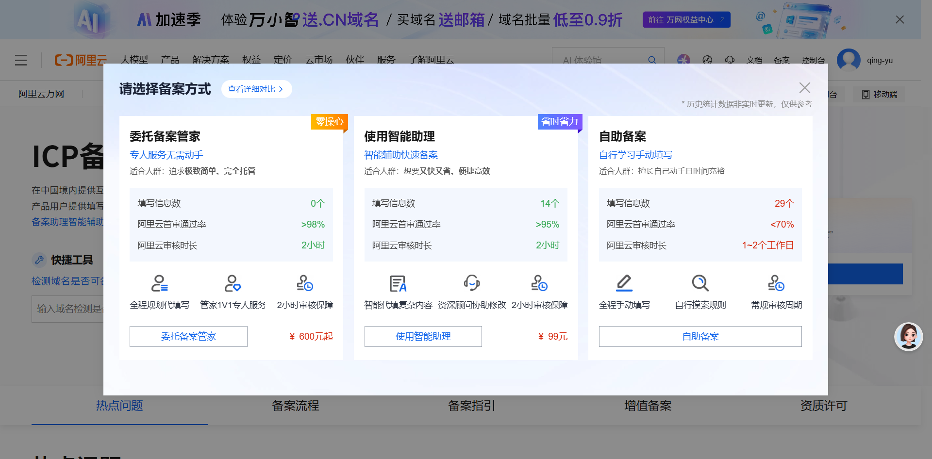Switch to the 备案指引 tab

pos(472,406)
